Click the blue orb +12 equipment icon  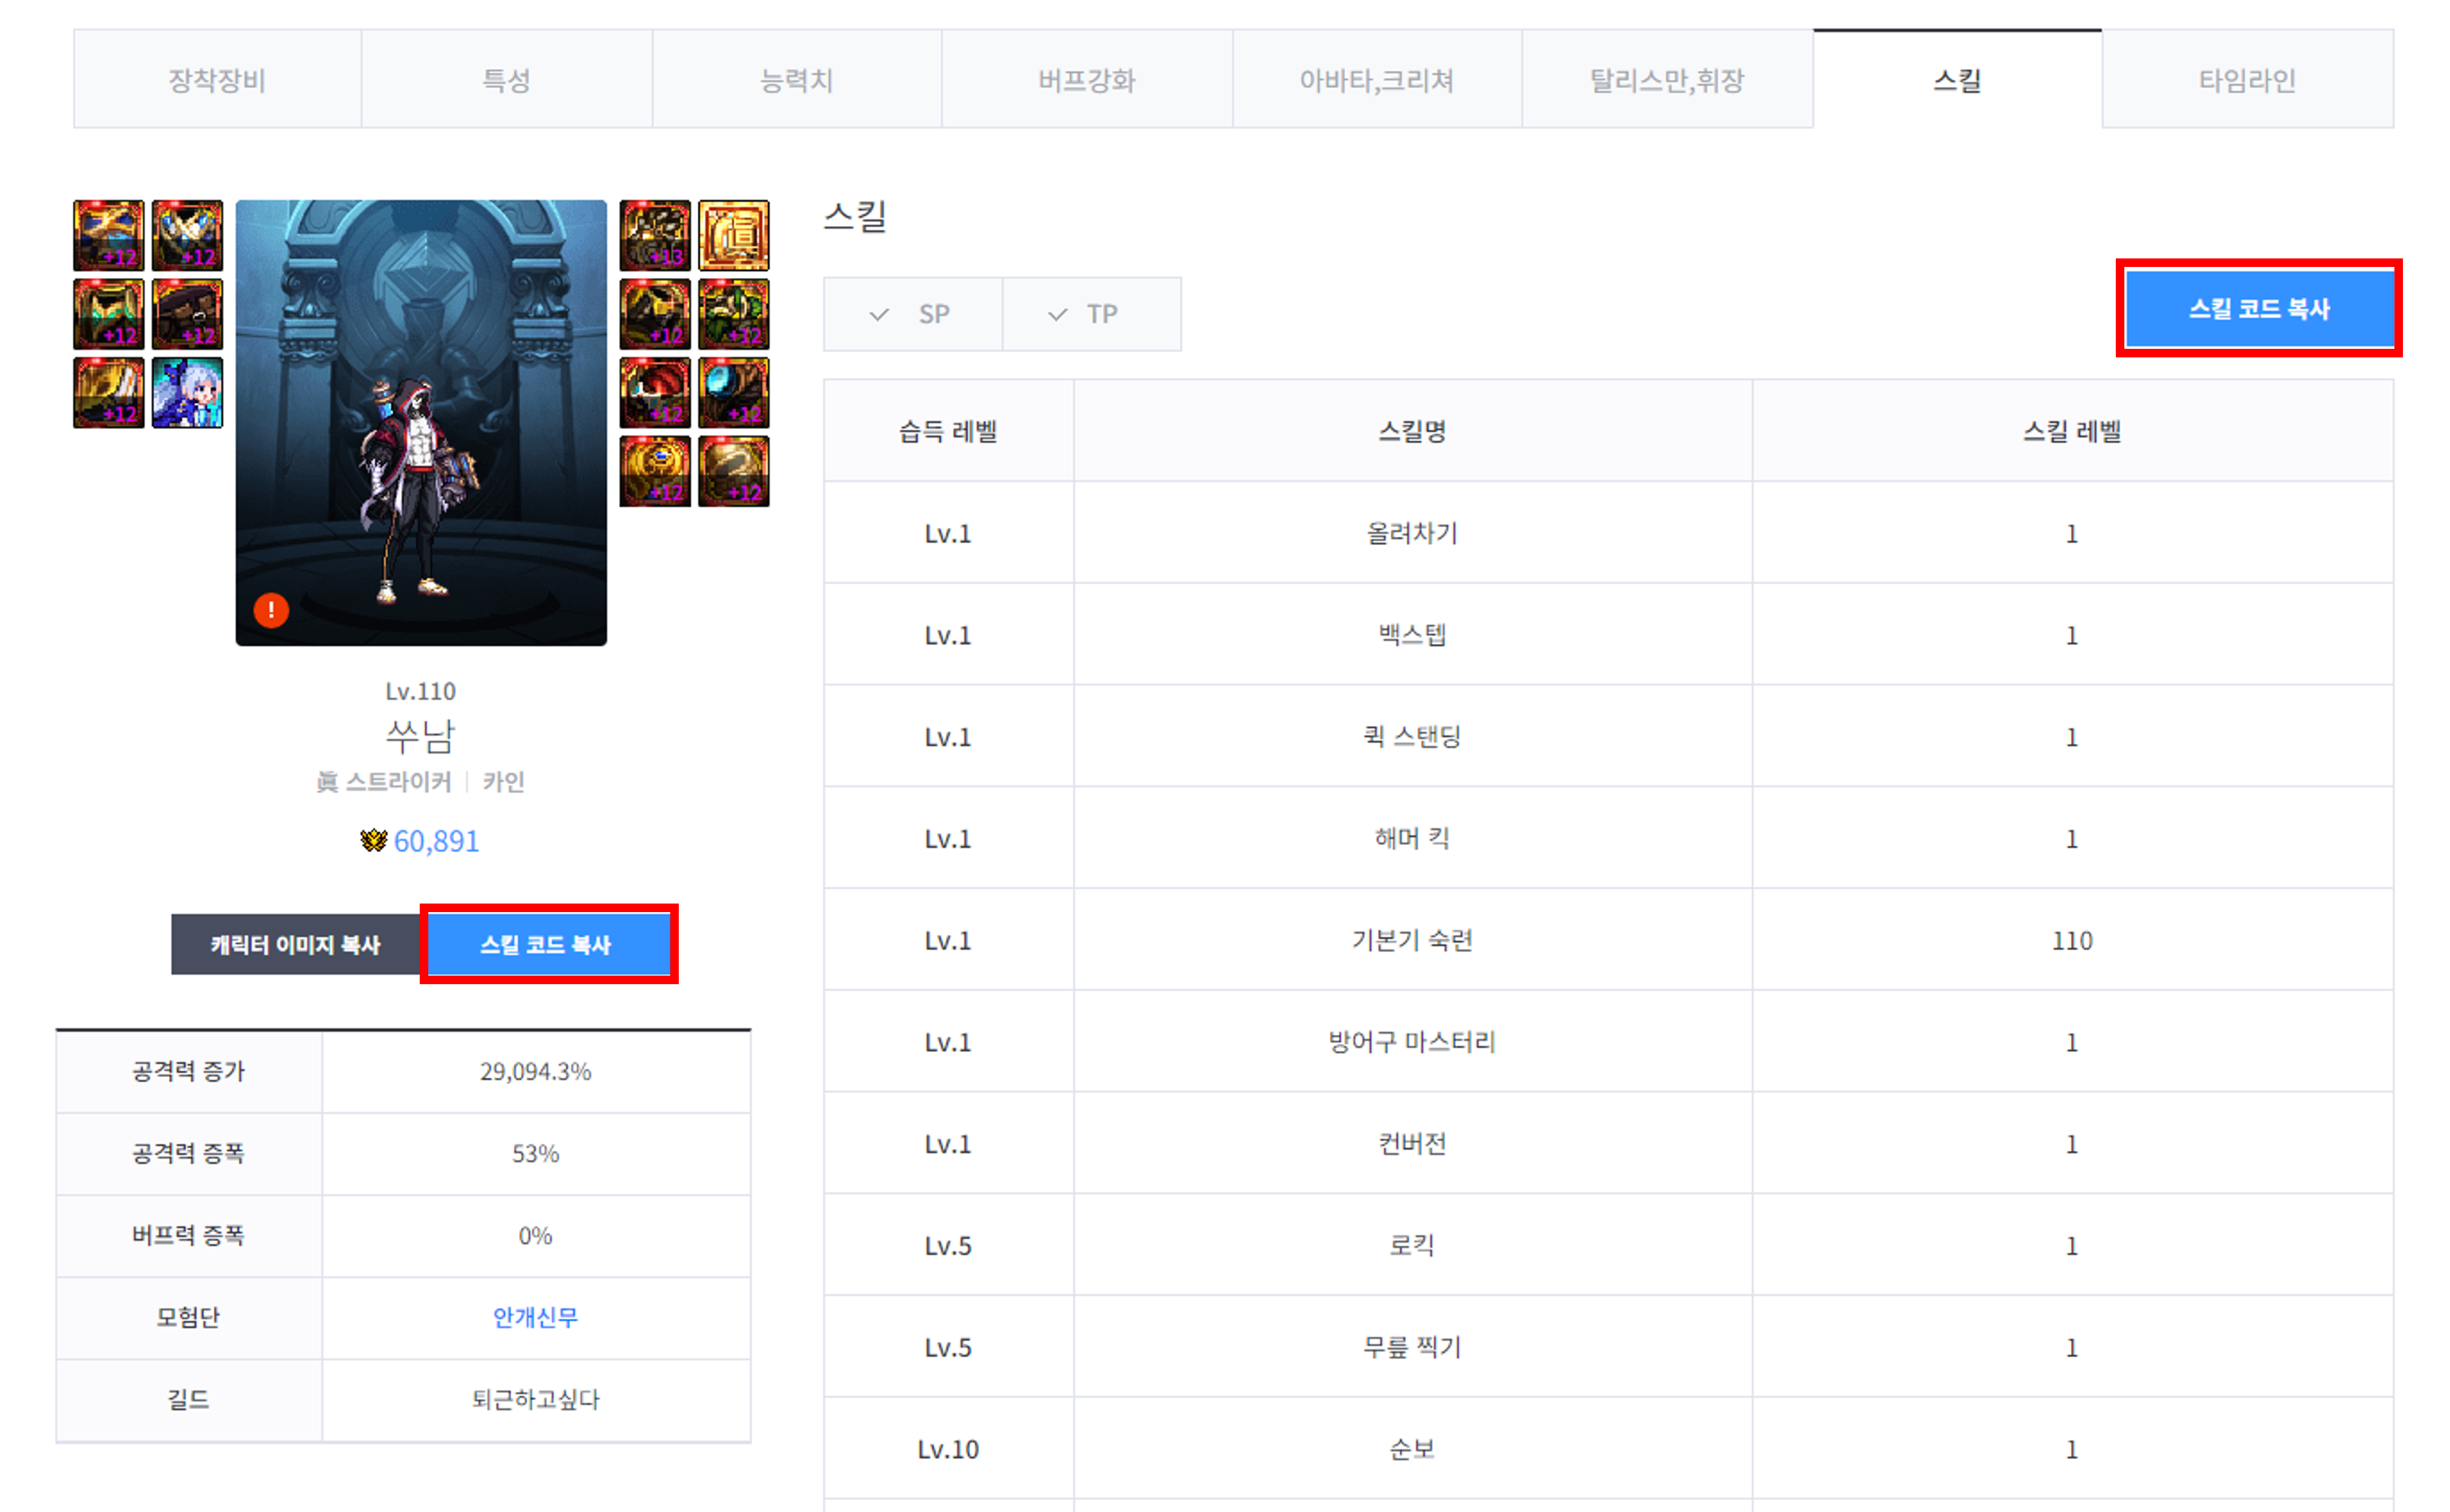point(733,393)
